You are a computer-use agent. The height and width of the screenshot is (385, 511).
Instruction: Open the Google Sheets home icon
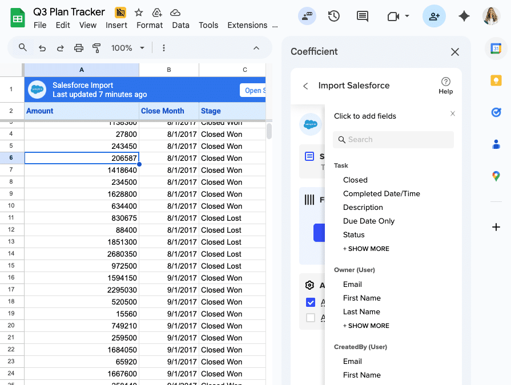click(18, 18)
